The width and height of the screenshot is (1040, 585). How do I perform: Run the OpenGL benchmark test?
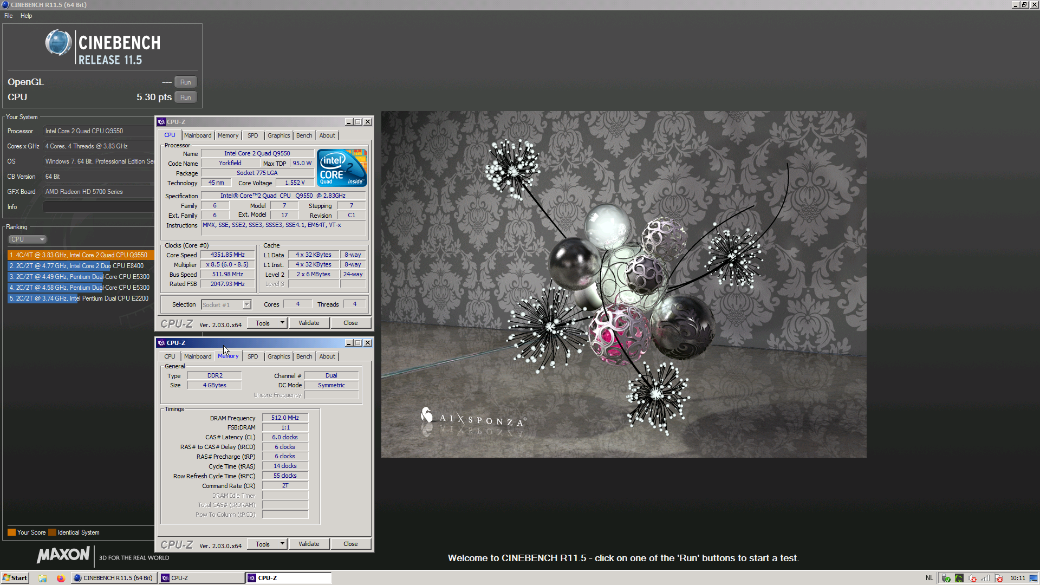185,82
